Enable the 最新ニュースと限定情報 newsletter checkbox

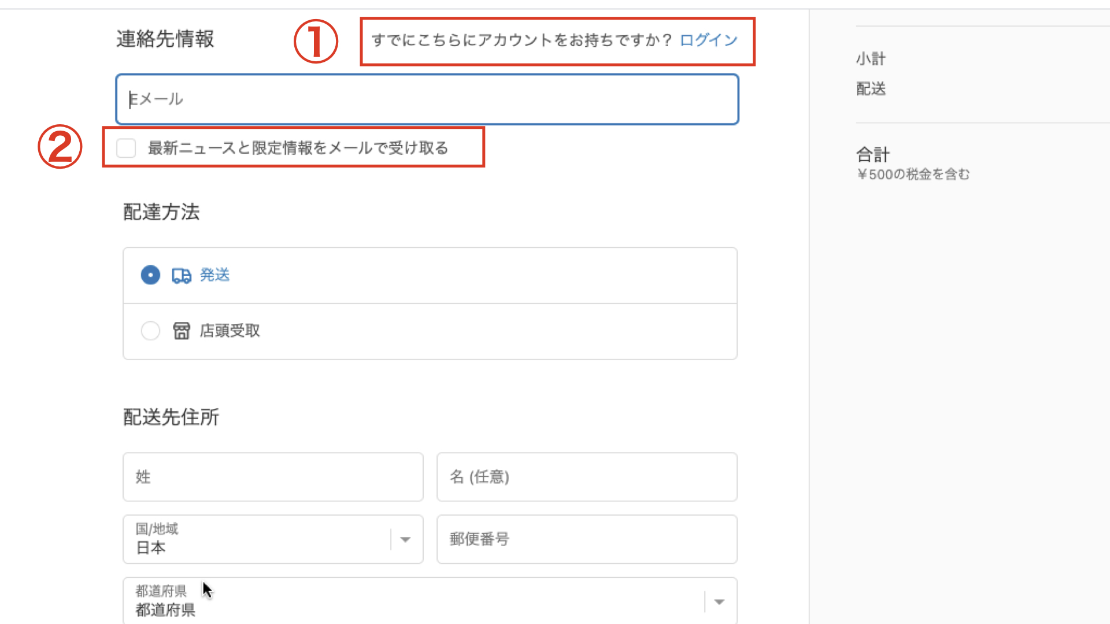126,148
